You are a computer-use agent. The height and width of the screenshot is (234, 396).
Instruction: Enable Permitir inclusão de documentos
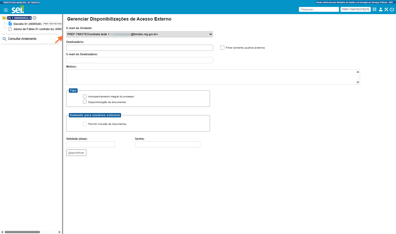tap(85, 124)
